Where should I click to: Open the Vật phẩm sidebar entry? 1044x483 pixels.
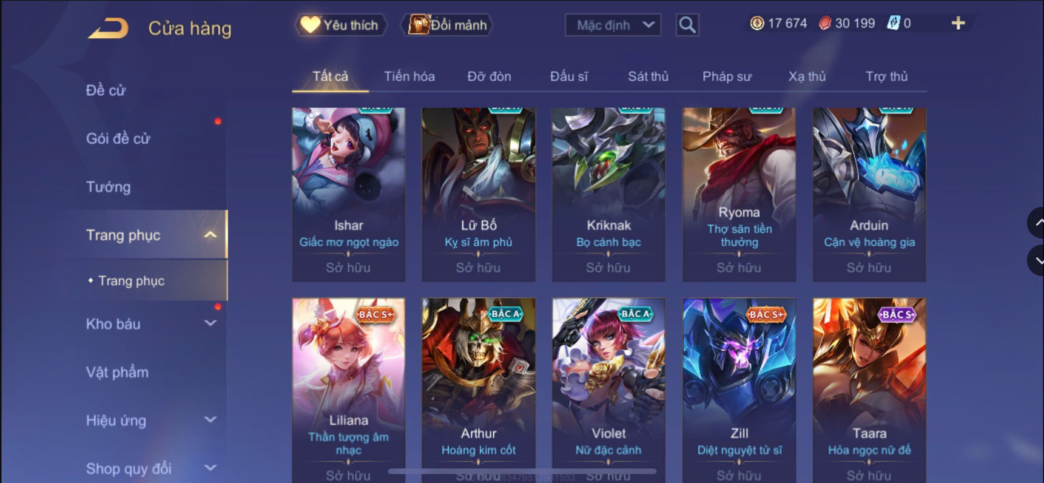(117, 372)
